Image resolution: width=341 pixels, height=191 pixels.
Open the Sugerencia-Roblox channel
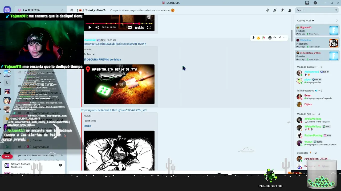[40, 100]
